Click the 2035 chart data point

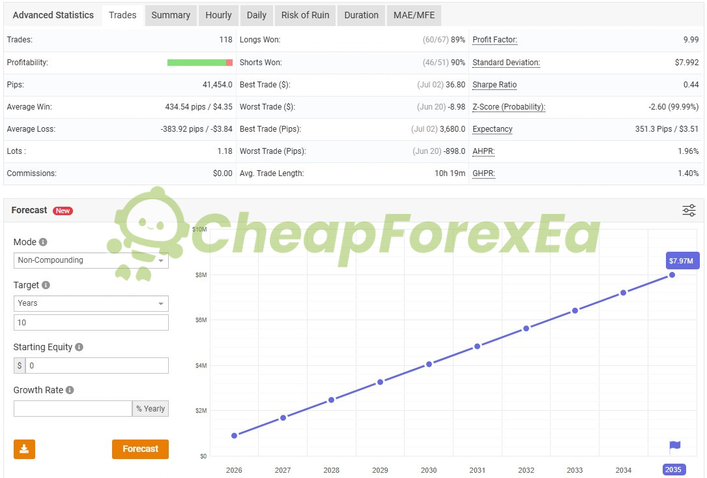(672, 275)
